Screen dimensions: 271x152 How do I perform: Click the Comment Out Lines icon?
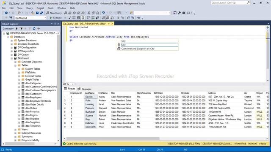(118, 18)
